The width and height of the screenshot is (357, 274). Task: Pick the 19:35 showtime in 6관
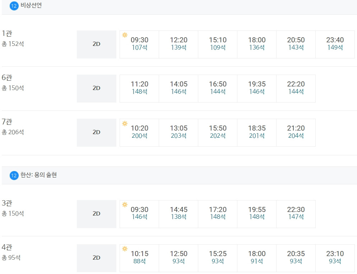[257, 89]
